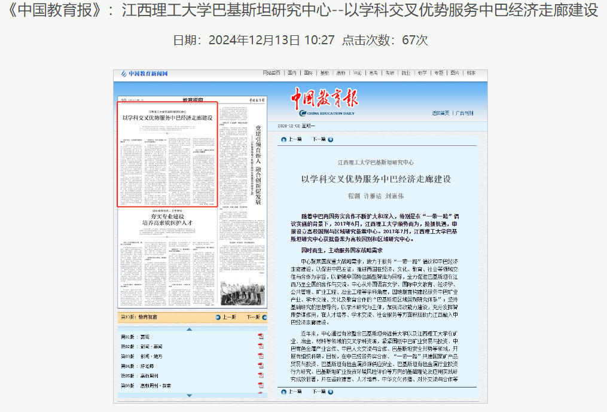
Task: Open the PDF icon for 第05版 高教周刊
Action: [261, 375]
